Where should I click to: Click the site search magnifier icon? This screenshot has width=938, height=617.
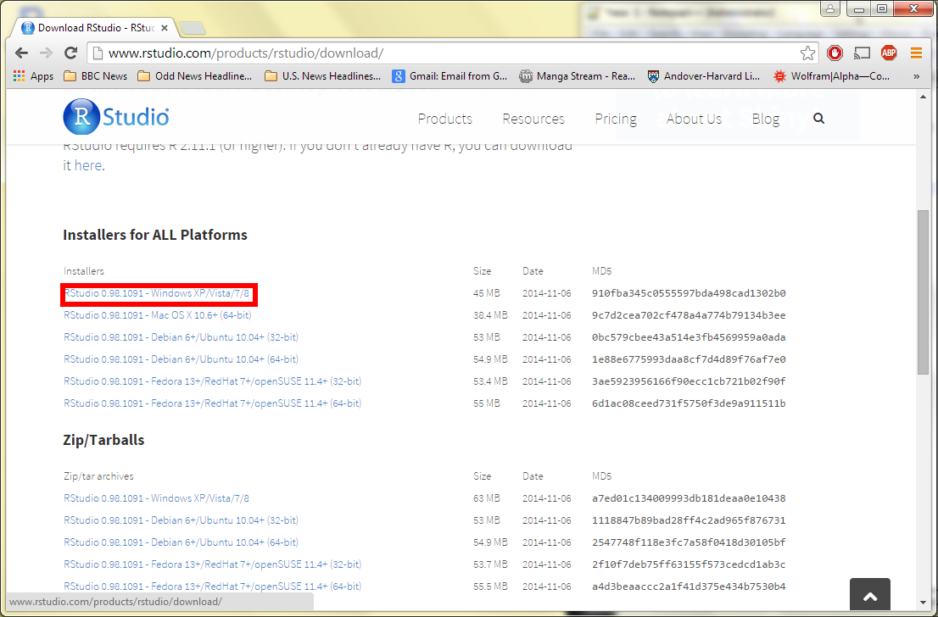pyautogui.click(x=819, y=119)
